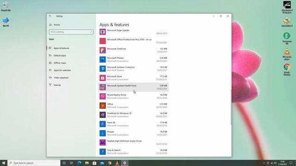Click the search magnifier in Find a setting
Image resolution: width=296 pixels, height=166 pixels.
[x=91, y=32]
